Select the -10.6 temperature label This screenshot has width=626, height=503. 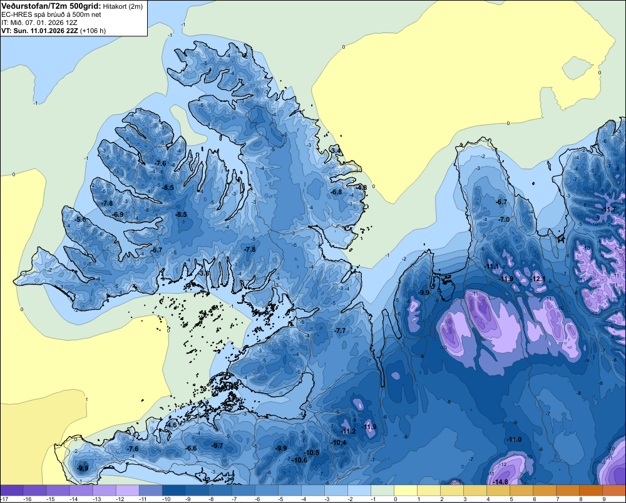pos(300,460)
